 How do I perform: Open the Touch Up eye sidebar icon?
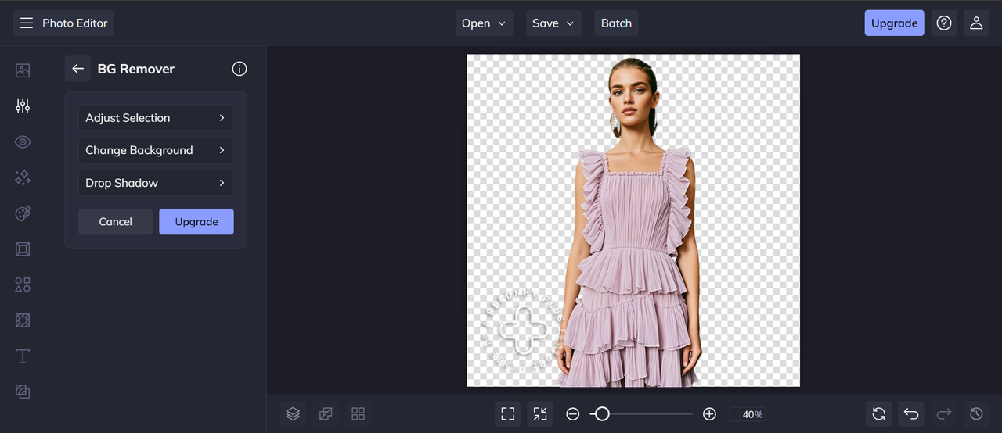23,142
